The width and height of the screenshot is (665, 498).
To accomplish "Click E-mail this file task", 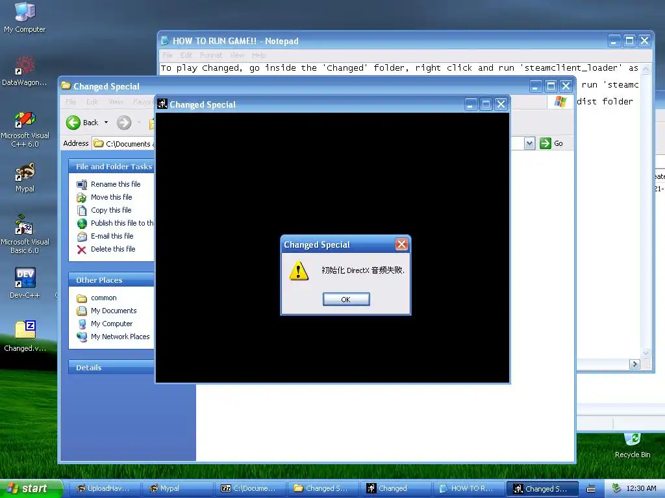I will click(112, 236).
